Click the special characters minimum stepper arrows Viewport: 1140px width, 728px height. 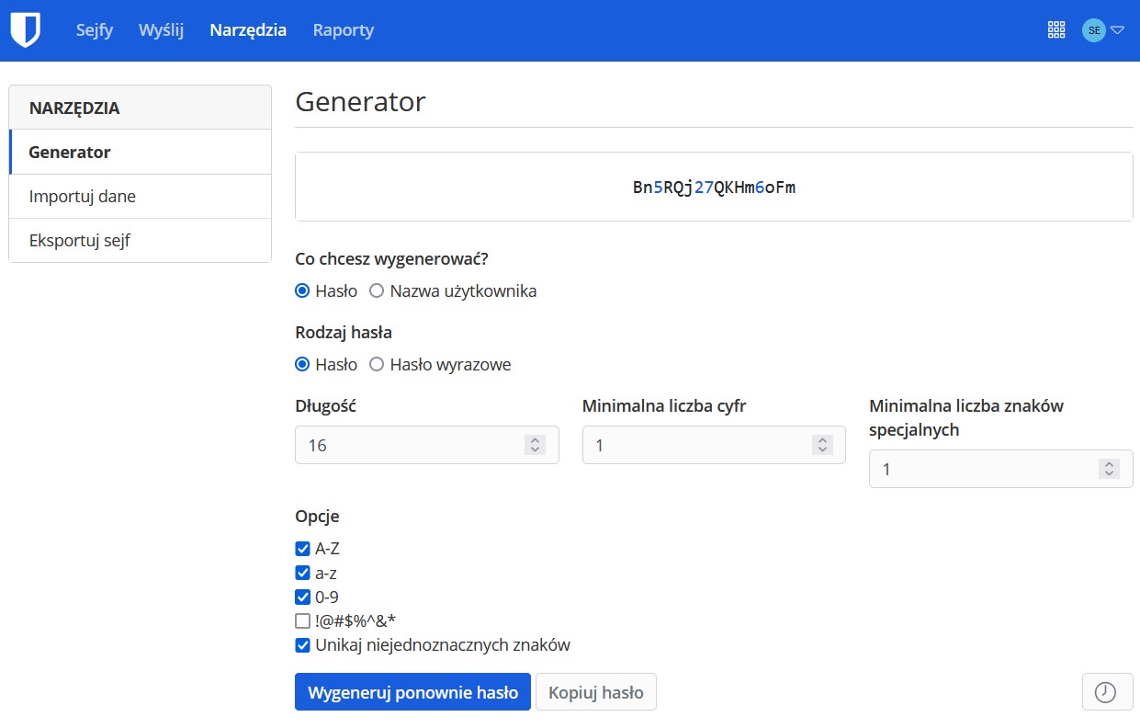[x=1109, y=469]
